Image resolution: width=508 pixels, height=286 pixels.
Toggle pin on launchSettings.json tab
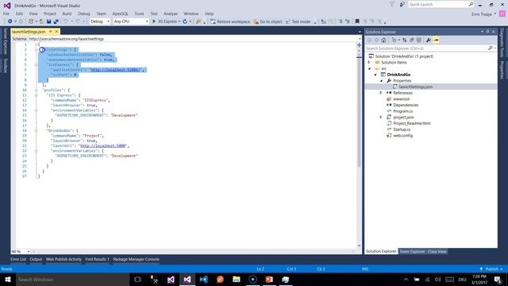pos(51,32)
